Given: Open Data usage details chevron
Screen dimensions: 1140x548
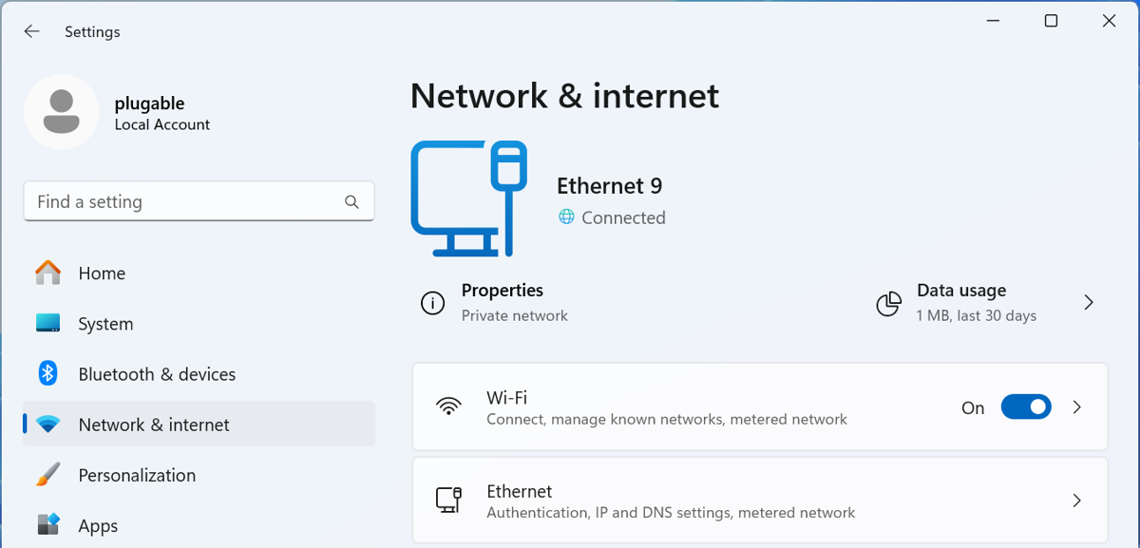Looking at the screenshot, I should point(1089,303).
